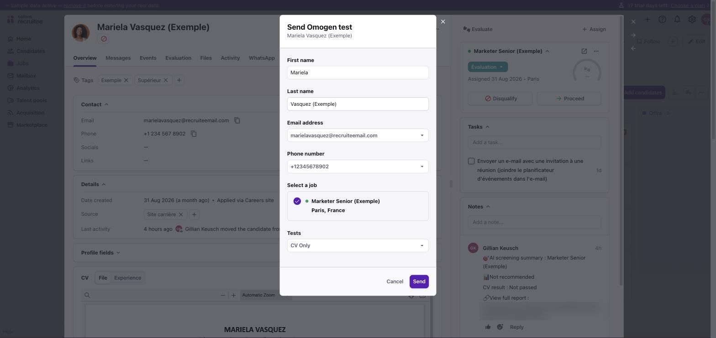Open the settings gear icon
716x338 pixels.
(x=692, y=19)
